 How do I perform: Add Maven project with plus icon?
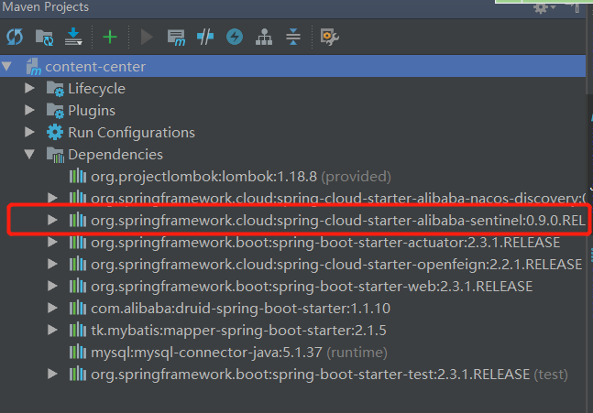point(110,37)
